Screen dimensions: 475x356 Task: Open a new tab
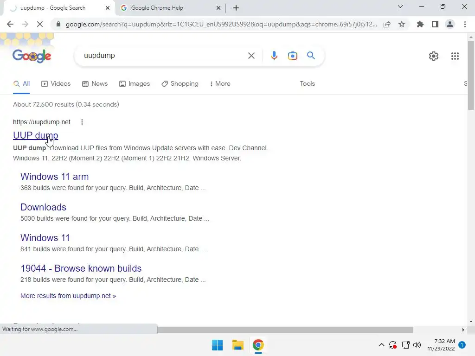pos(236,8)
